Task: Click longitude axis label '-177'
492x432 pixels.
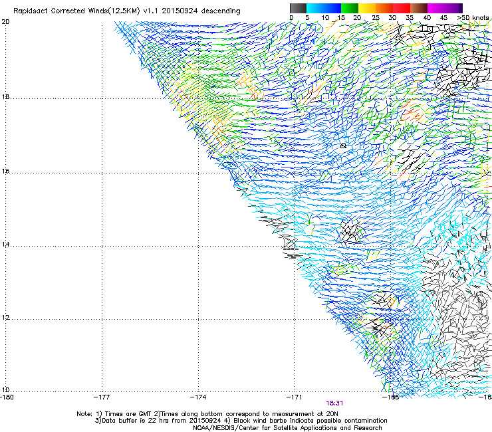Action: click(x=102, y=397)
